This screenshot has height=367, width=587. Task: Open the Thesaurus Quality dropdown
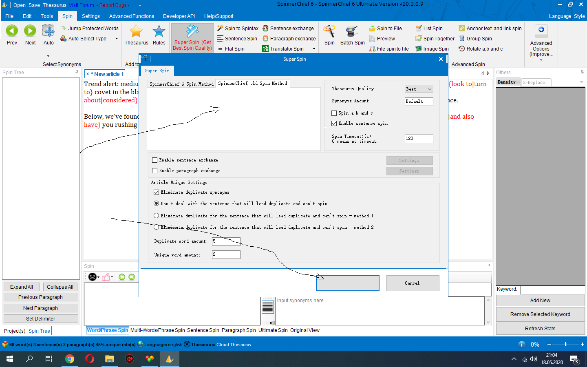(419, 89)
